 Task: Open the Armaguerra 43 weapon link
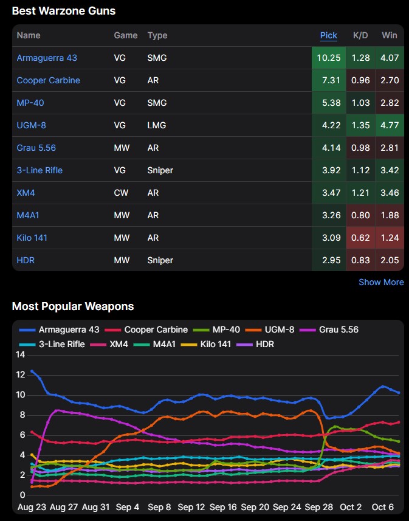click(47, 58)
